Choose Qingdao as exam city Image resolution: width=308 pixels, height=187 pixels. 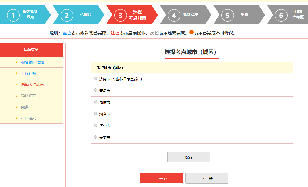[x=96, y=90]
